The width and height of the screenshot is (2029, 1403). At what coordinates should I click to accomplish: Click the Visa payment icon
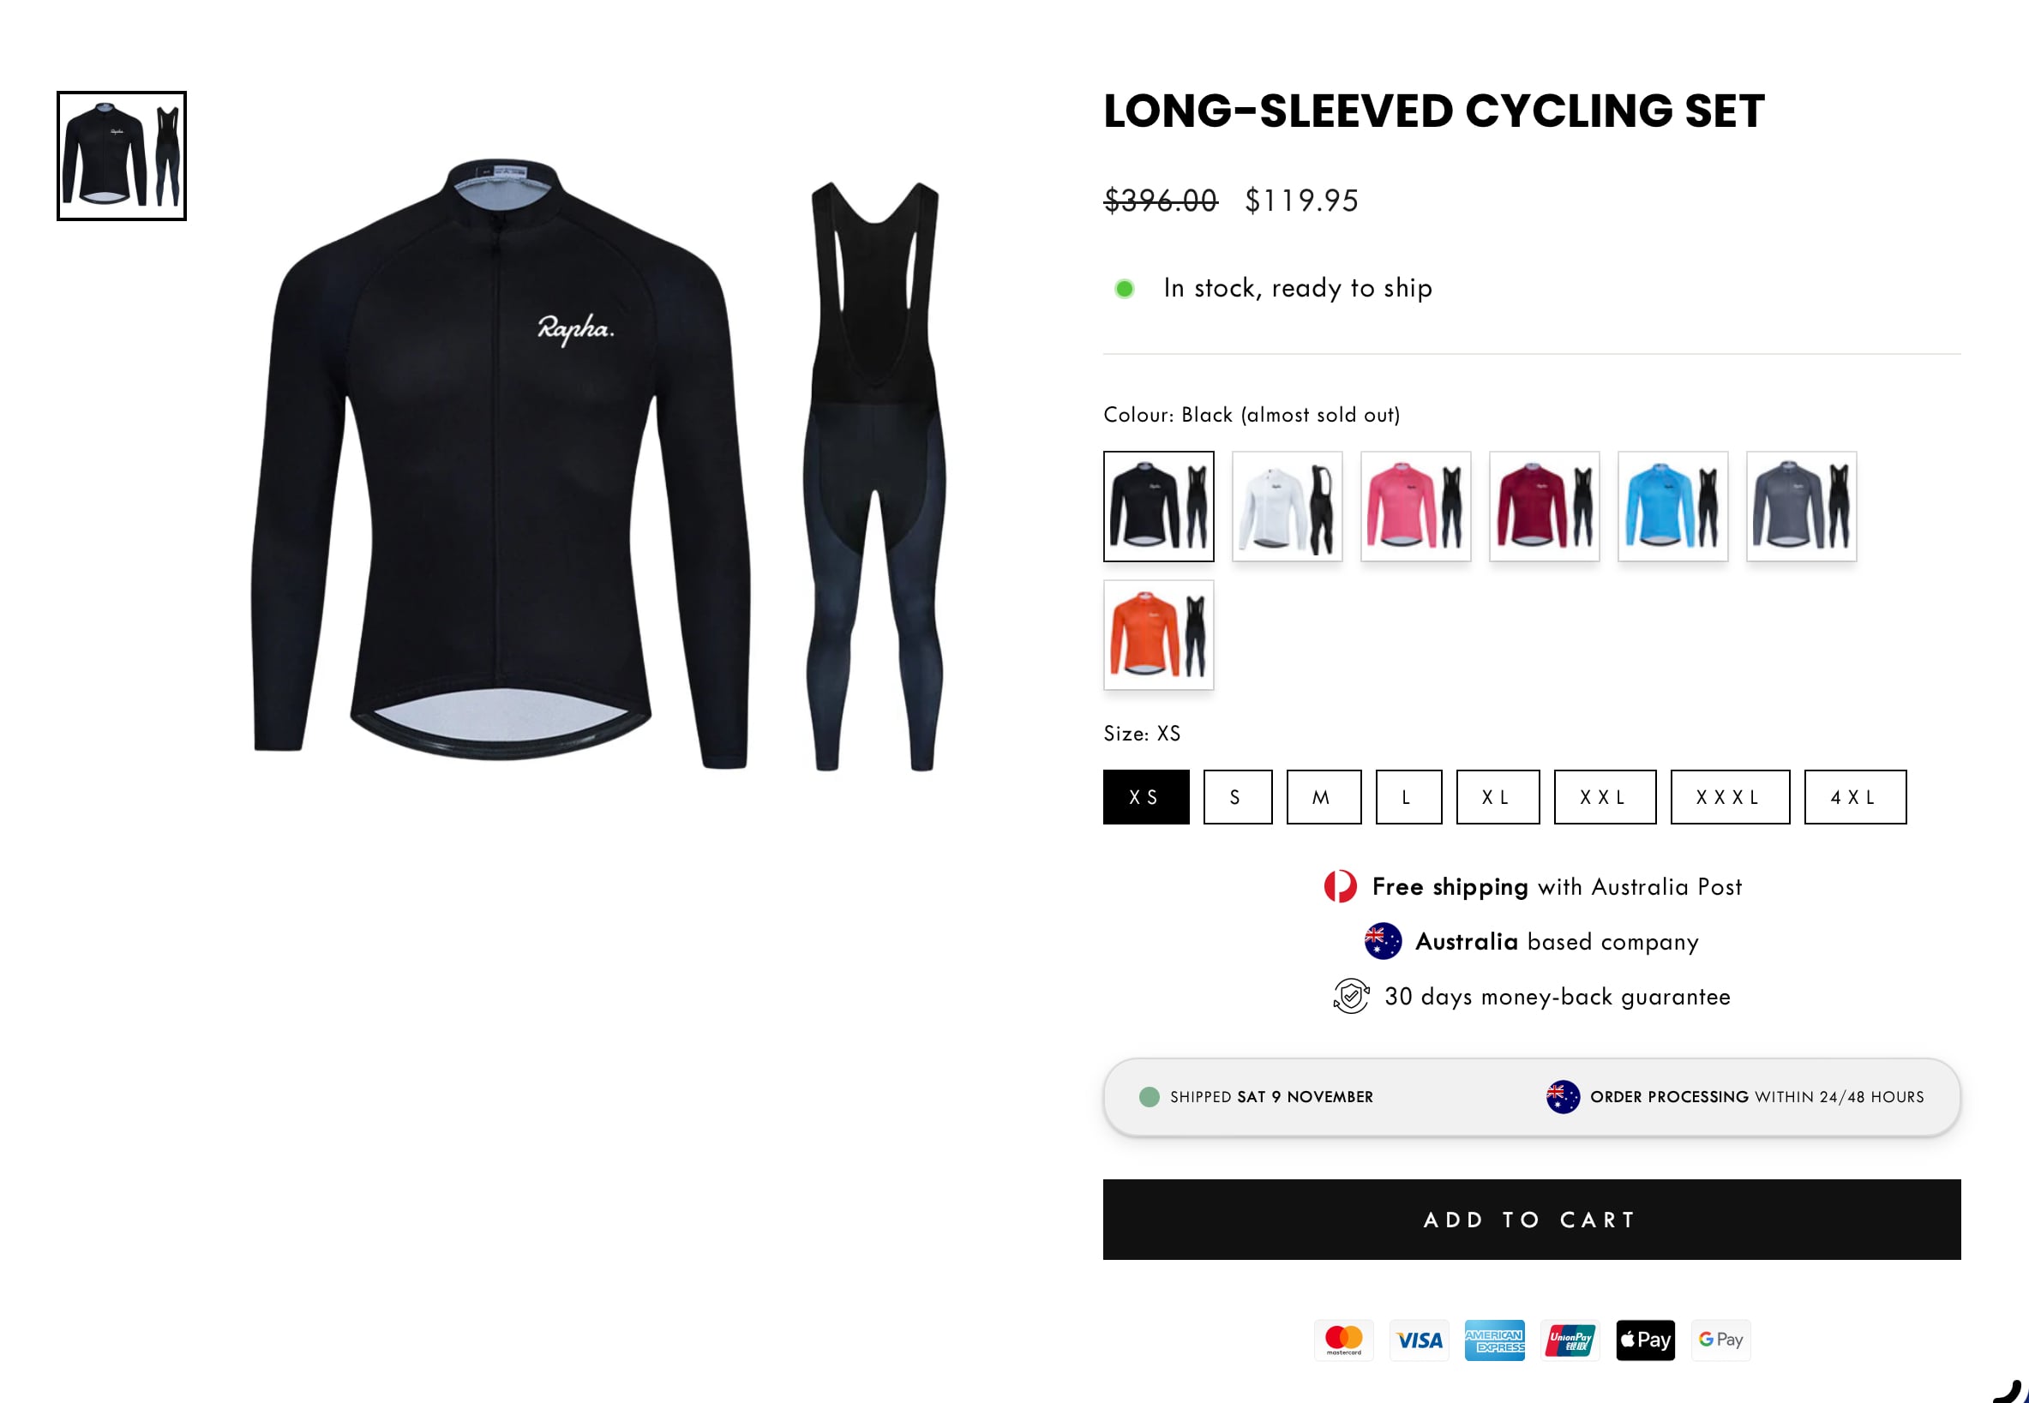[1419, 1340]
